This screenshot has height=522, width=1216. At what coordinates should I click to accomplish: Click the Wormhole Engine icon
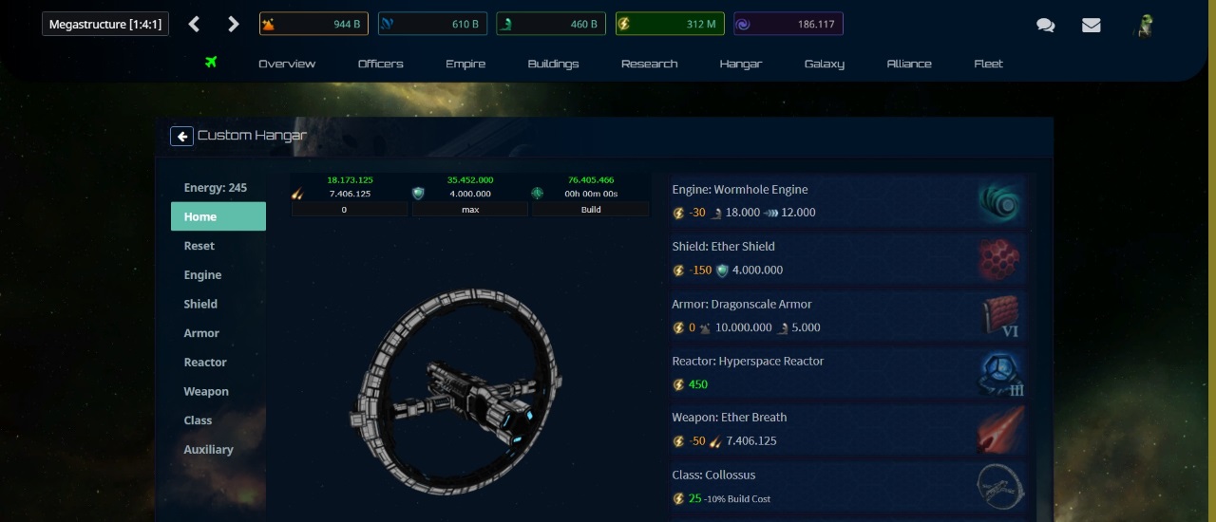tap(1000, 201)
